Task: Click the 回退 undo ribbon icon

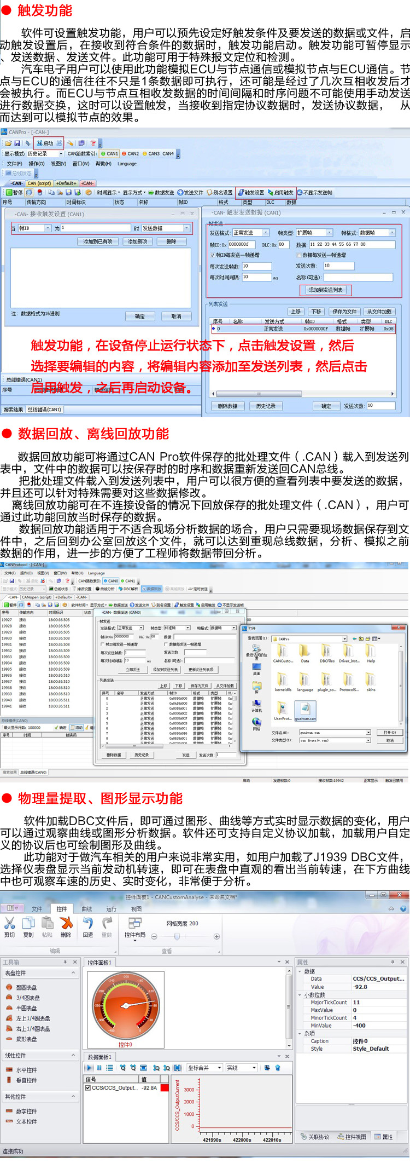Action: point(88,928)
